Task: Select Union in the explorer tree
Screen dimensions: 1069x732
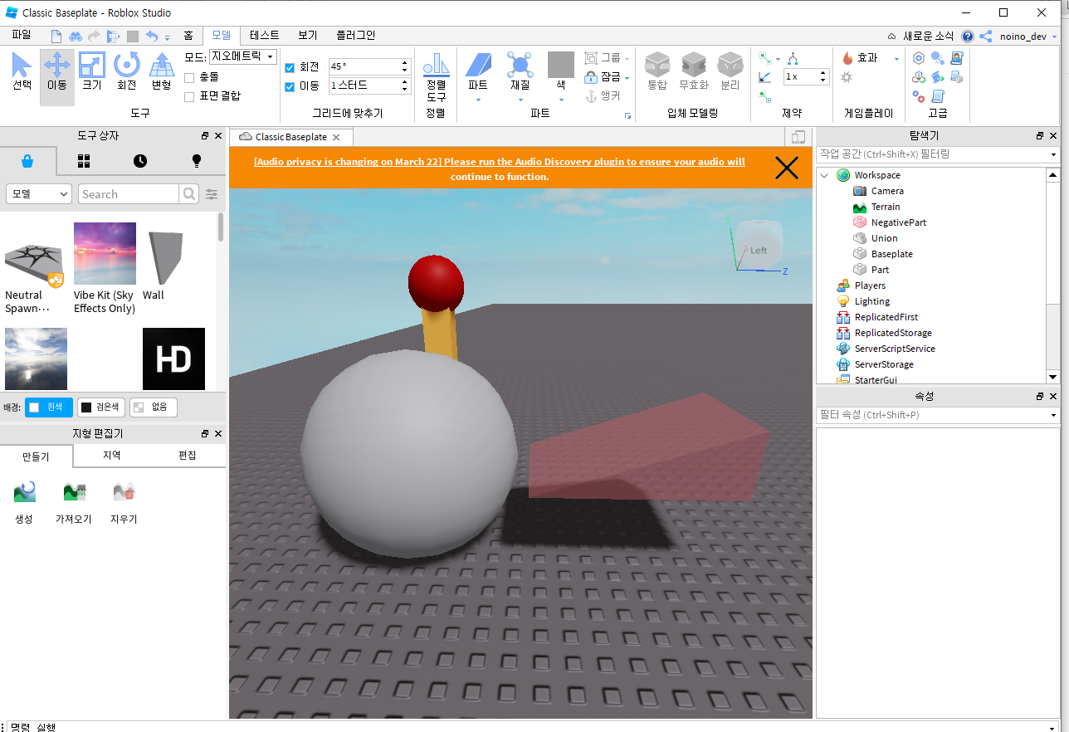Action: tap(884, 238)
